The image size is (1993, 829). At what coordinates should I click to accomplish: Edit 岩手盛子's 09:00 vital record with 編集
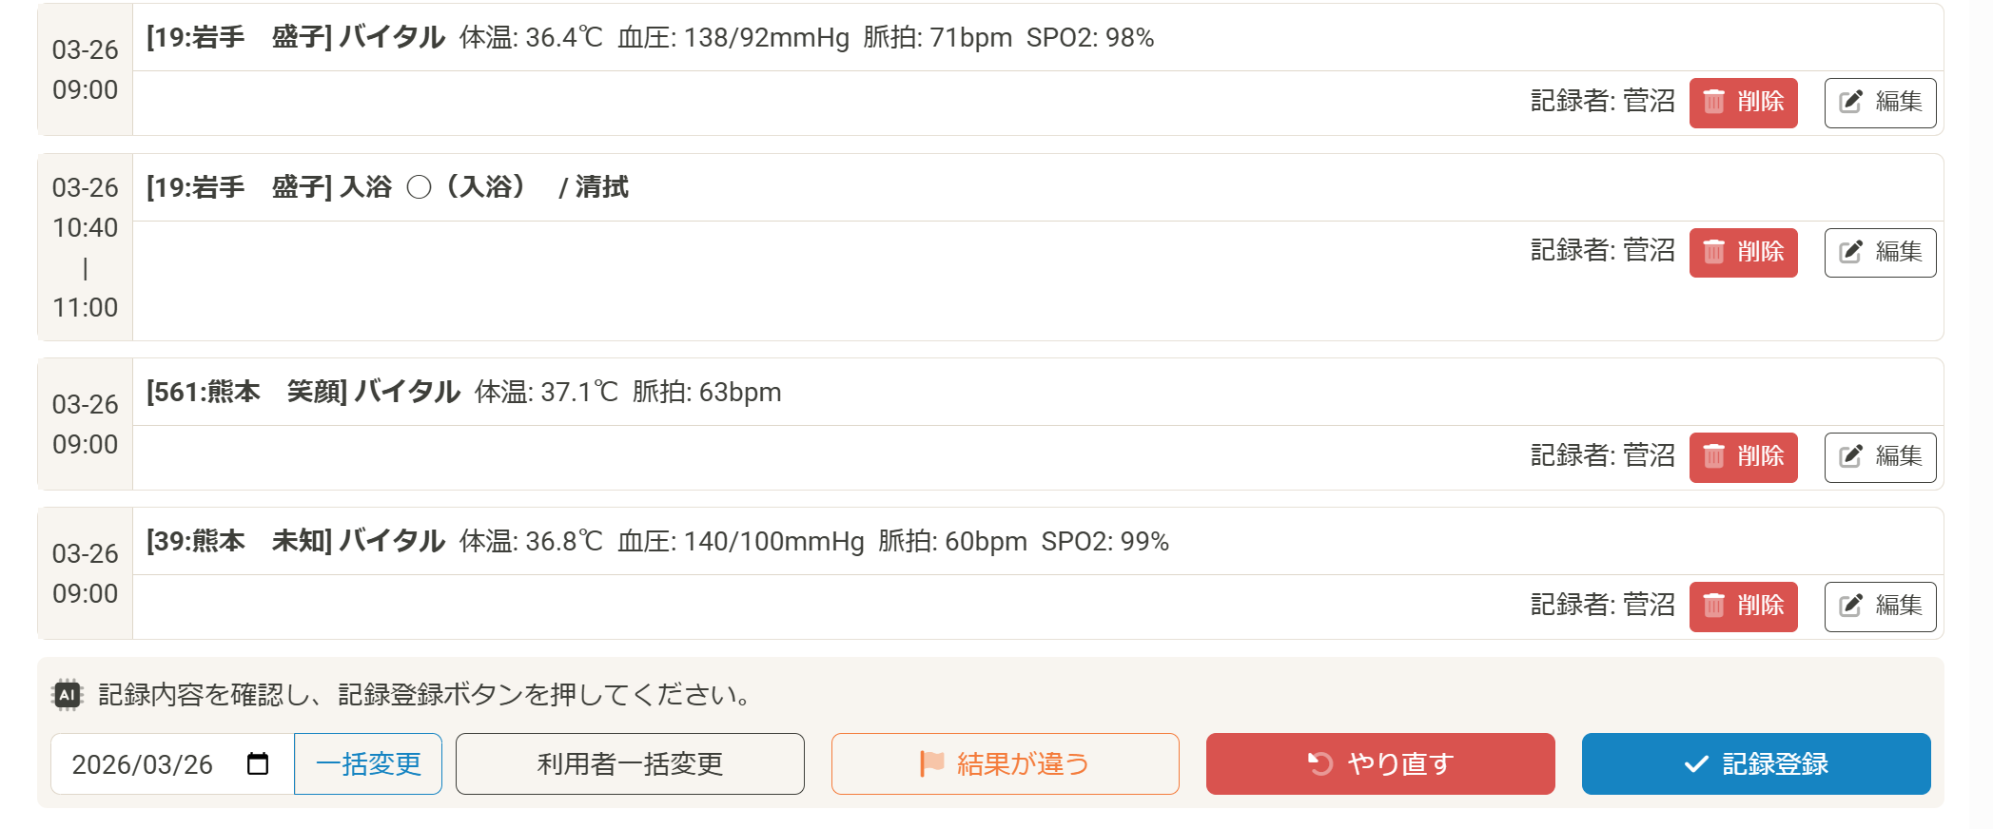pyautogui.click(x=1880, y=102)
